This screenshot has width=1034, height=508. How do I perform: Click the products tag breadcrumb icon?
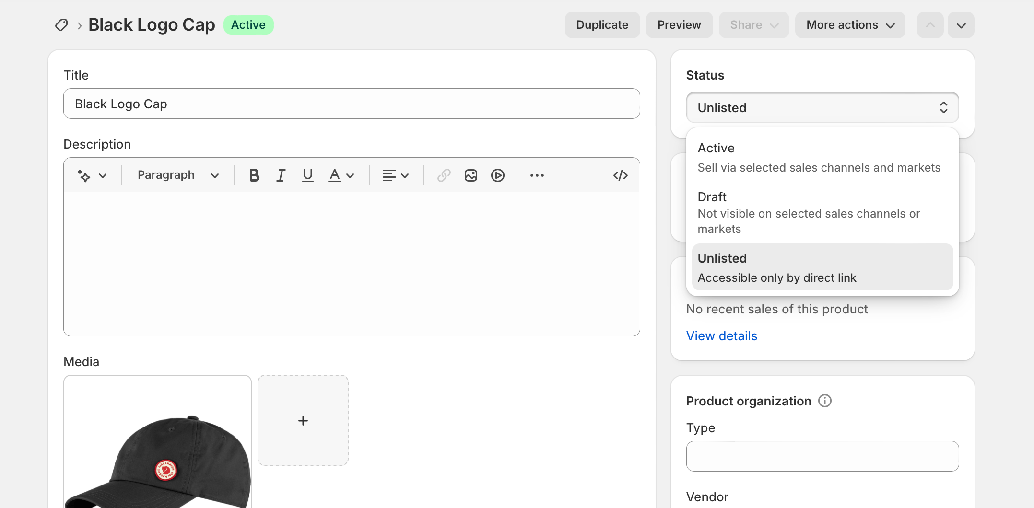(61, 25)
